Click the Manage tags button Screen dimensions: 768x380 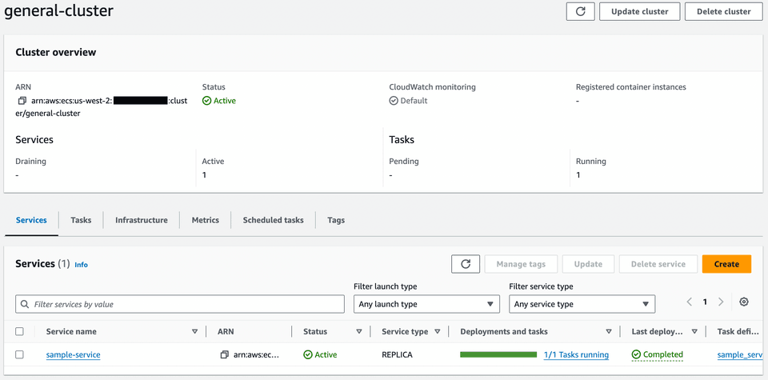(x=521, y=264)
